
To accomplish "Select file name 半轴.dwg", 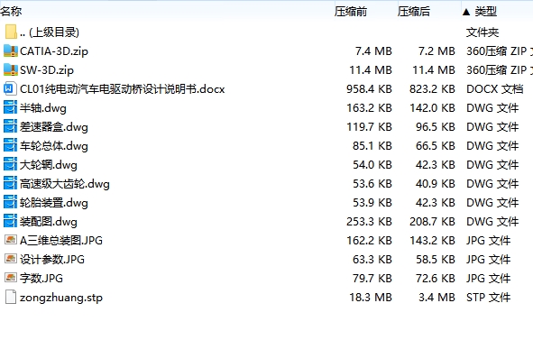I will [x=43, y=108].
